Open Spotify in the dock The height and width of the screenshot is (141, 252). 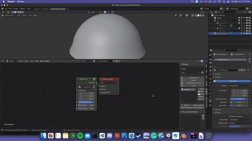click(x=80, y=136)
